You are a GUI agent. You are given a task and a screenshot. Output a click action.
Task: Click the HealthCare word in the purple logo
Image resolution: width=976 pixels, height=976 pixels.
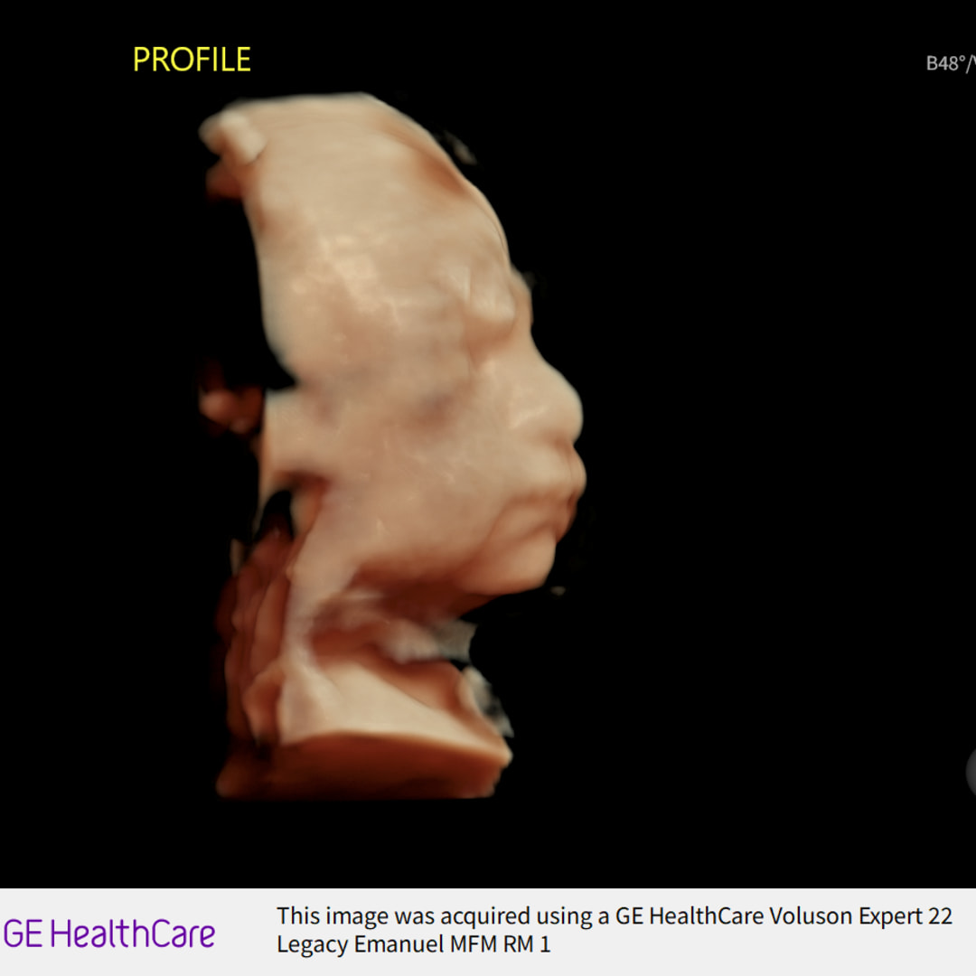coord(133,934)
